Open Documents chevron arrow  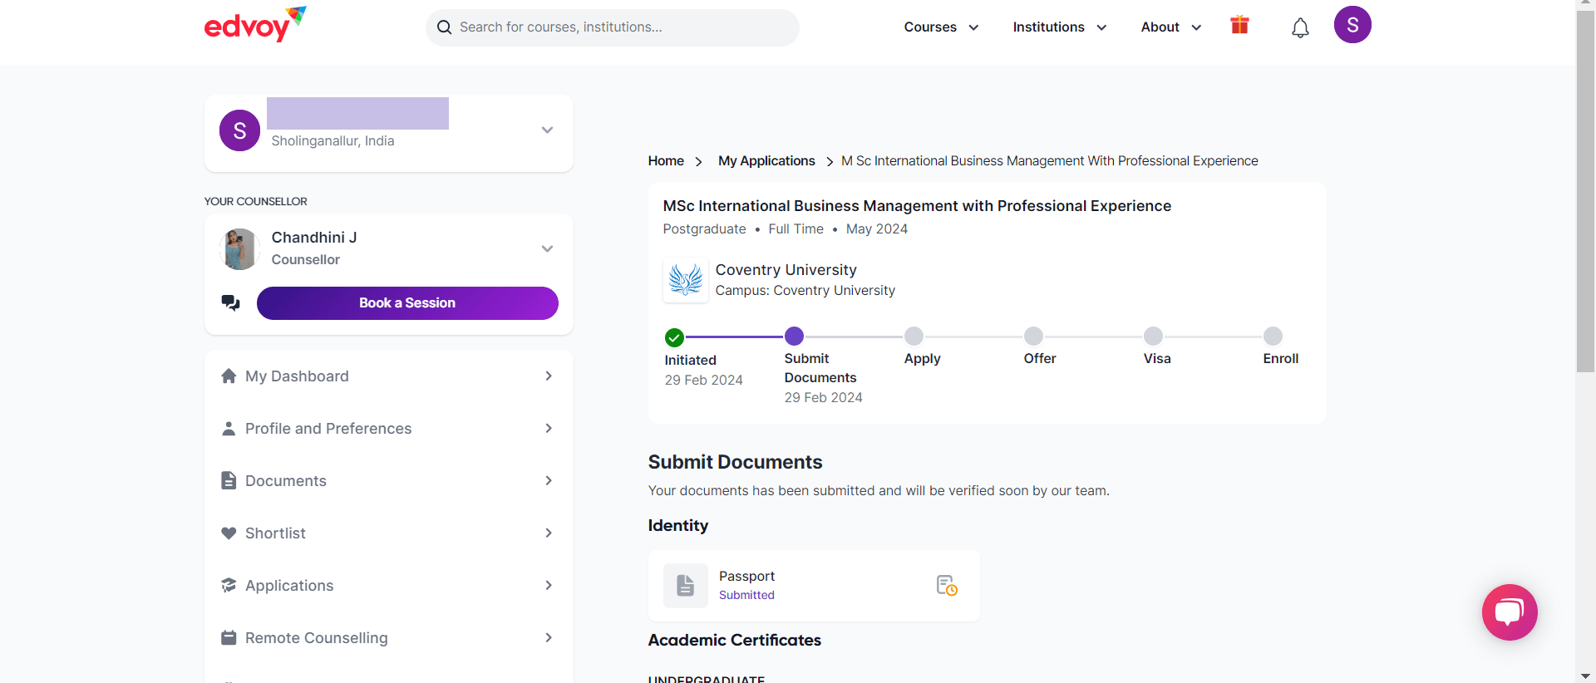(x=549, y=481)
